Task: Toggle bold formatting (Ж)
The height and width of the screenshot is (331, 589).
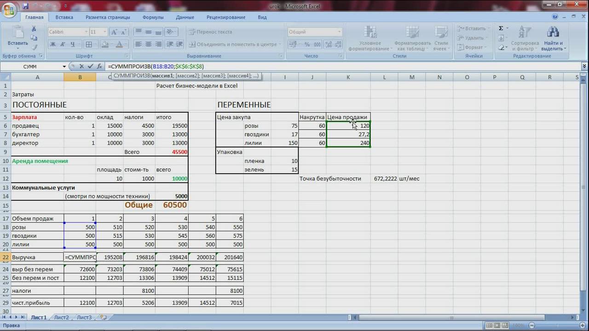Action: pos(52,45)
